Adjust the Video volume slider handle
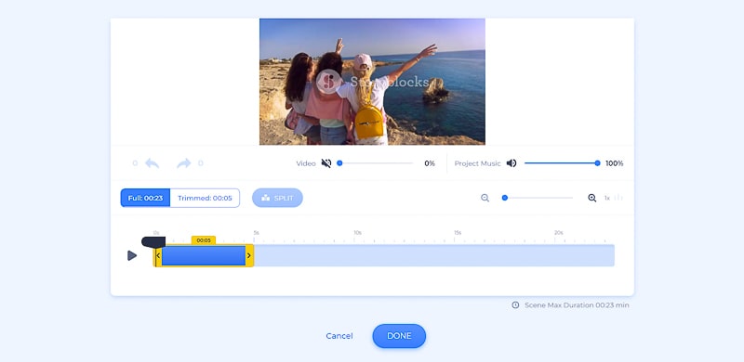This screenshot has width=744, height=362. [x=339, y=163]
